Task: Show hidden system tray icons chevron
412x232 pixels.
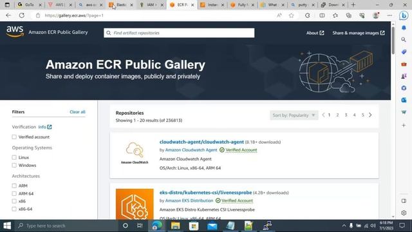Action: tap(344, 226)
